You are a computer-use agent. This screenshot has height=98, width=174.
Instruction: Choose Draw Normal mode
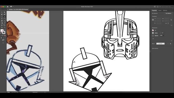1,38
